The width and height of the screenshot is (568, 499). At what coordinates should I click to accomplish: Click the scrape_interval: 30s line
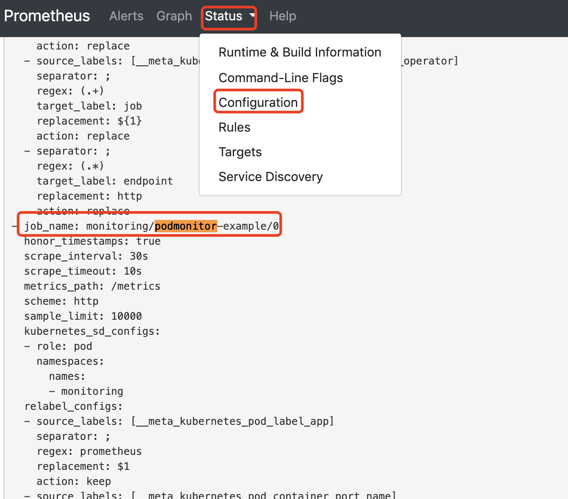pos(86,256)
